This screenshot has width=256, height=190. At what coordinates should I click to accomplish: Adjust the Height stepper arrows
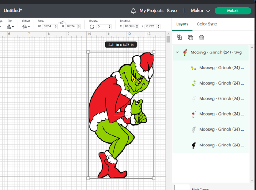(79, 26)
